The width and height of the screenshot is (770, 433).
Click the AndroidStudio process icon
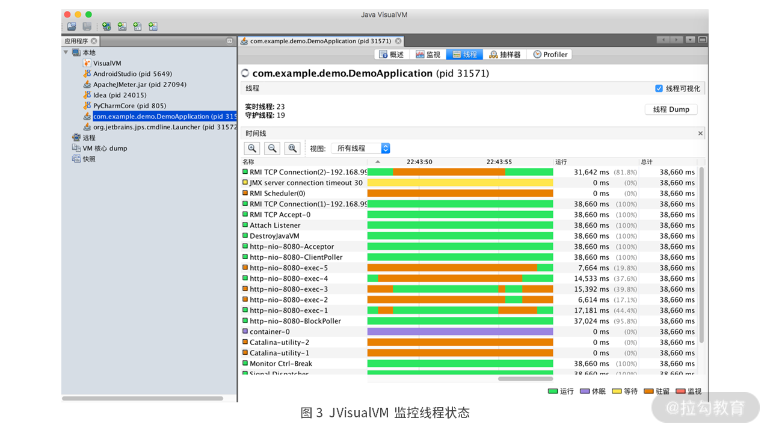coord(87,73)
